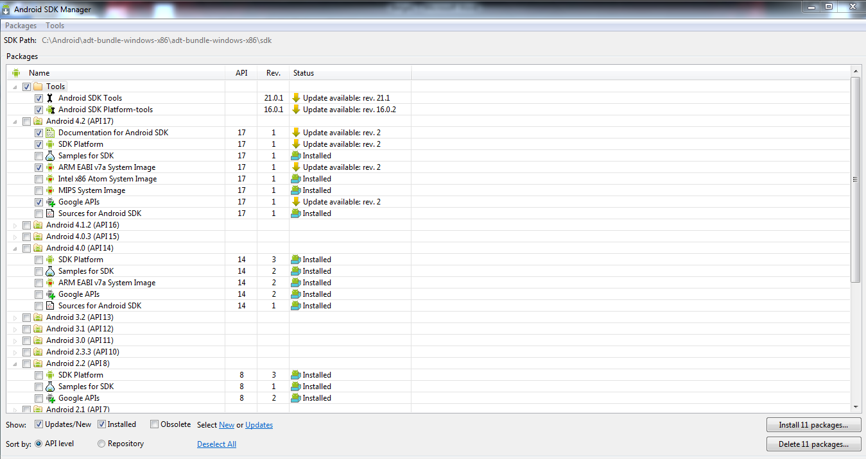Click the Name column header
Image resolution: width=866 pixels, height=459 pixels.
[116, 73]
